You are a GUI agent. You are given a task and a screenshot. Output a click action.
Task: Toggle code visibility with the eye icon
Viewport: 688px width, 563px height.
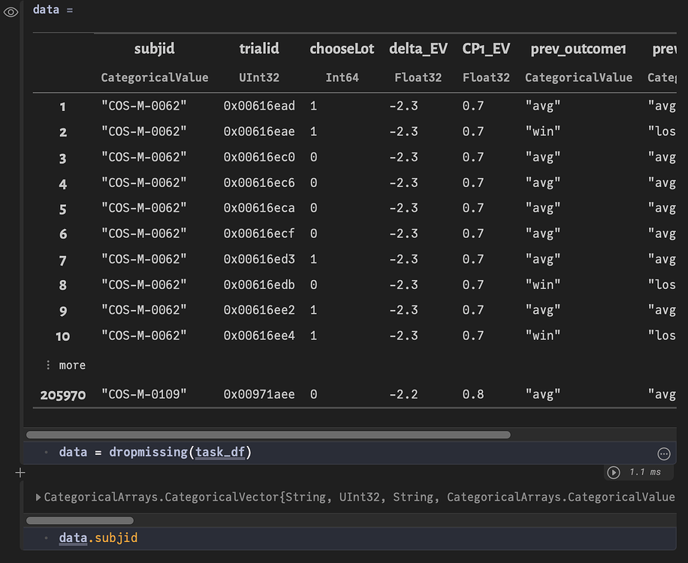[x=10, y=12]
